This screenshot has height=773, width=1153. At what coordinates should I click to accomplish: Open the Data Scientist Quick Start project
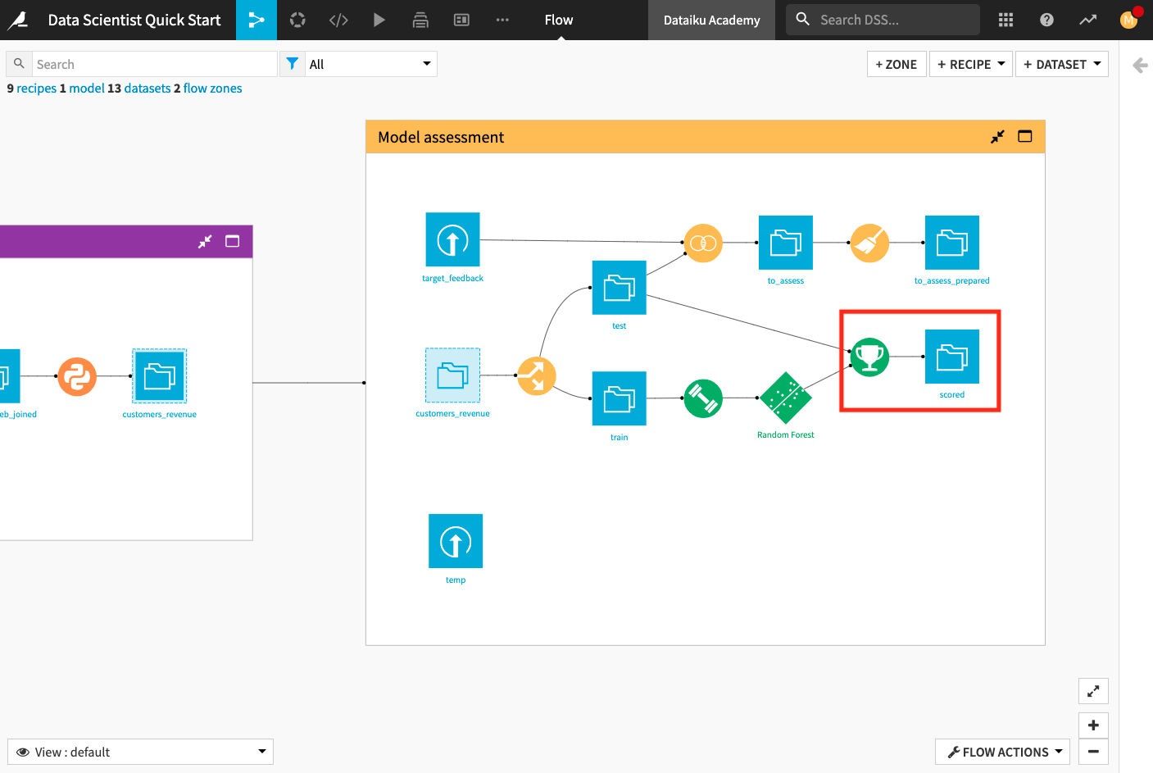point(134,20)
